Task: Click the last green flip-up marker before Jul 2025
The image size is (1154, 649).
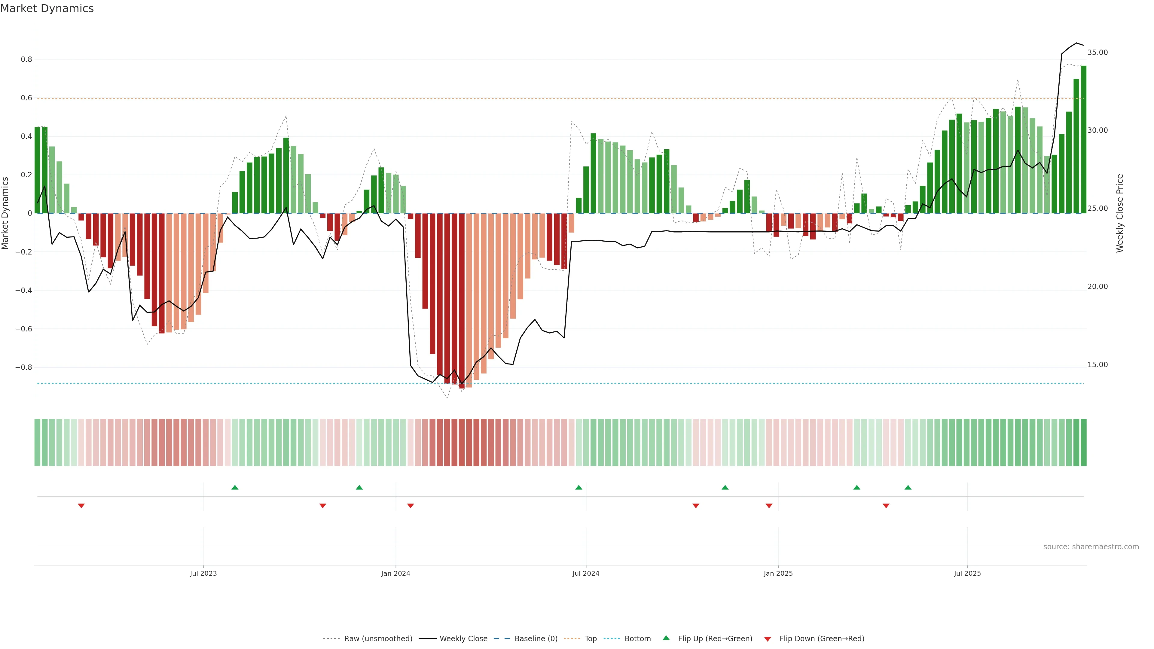Action: pos(908,487)
